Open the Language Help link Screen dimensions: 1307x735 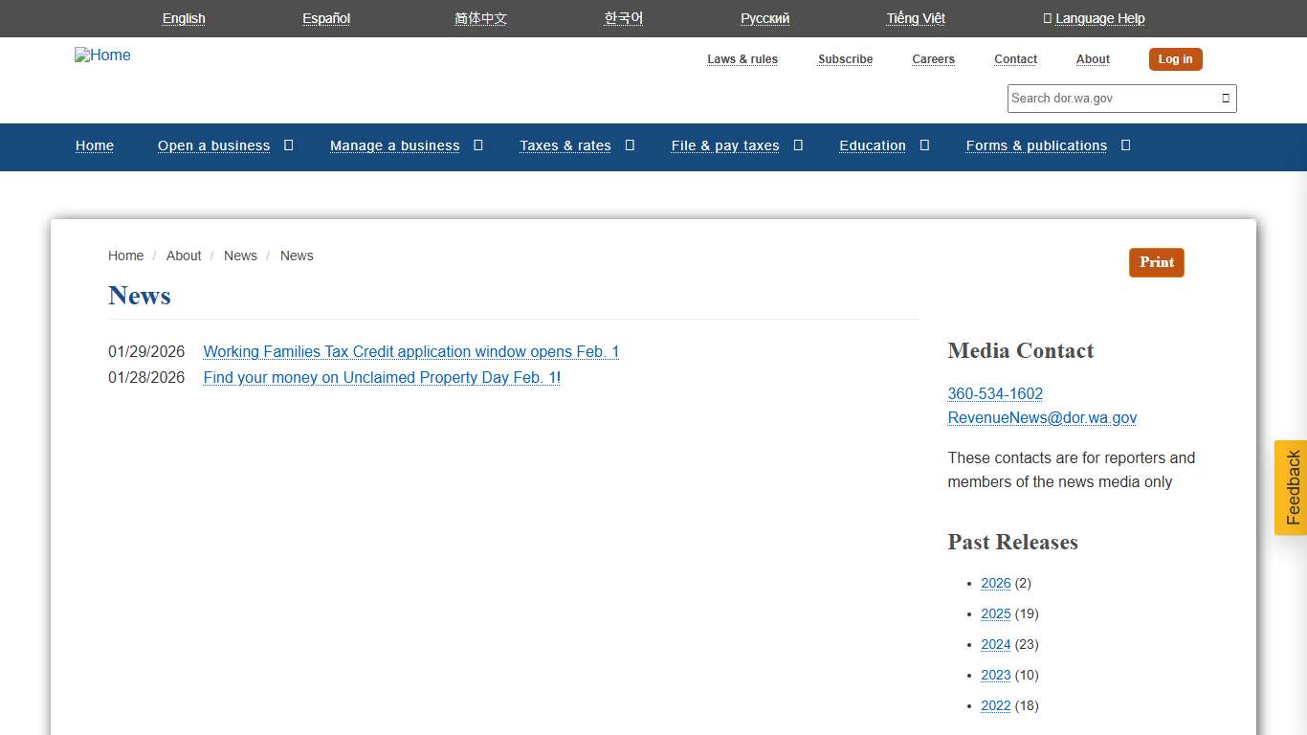point(1099,18)
